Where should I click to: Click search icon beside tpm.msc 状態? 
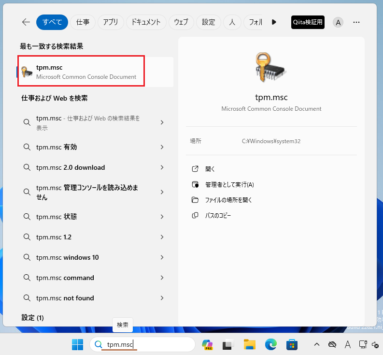coord(27,217)
